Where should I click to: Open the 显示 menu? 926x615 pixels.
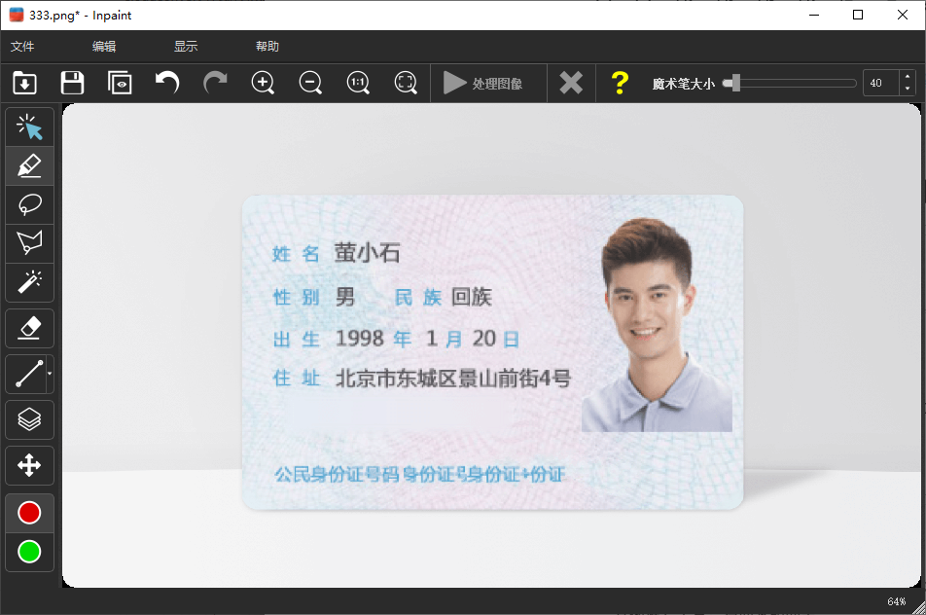(186, 46)
